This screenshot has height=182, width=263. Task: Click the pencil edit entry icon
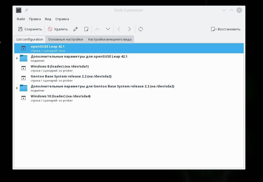[x=76, y=29]
